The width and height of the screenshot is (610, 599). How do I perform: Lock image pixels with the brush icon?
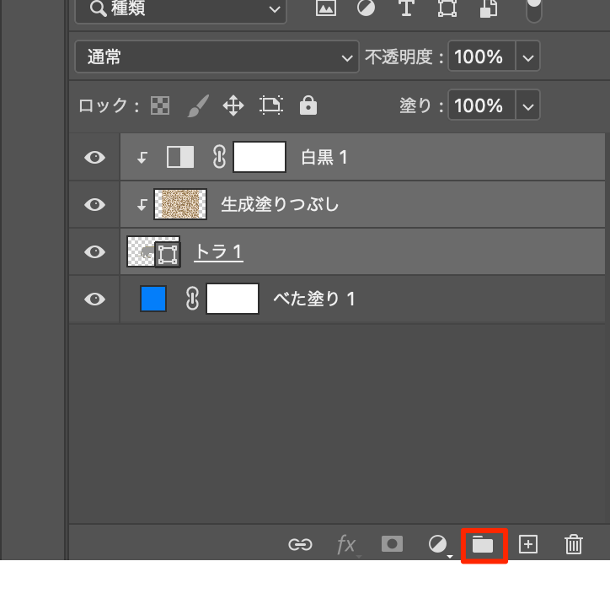(197, 105)
